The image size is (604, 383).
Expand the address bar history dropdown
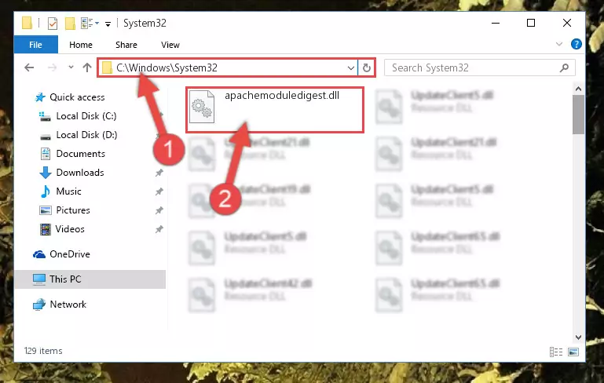click(350, 68)
